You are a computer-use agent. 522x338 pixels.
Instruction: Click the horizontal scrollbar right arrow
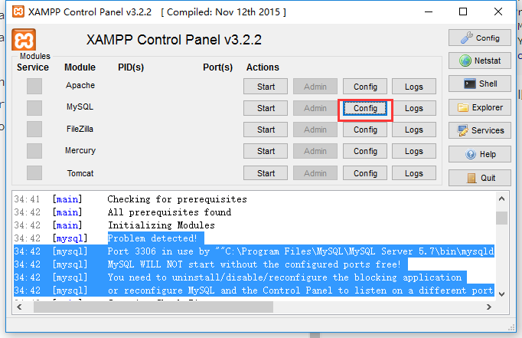[489, 307]
